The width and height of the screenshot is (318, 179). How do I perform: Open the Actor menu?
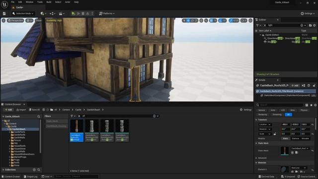tap(68, 2)
